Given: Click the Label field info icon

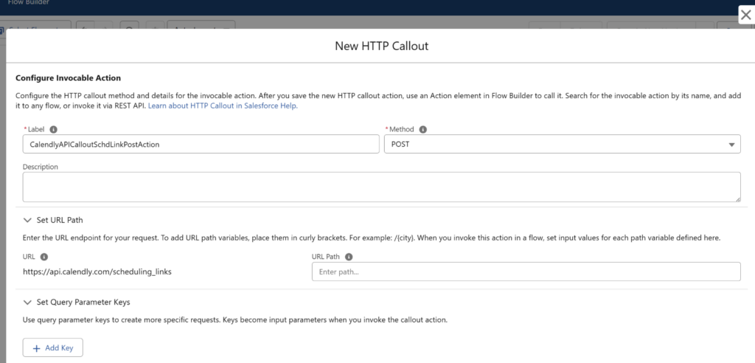Looking at the screenshot, I should 53,129.
